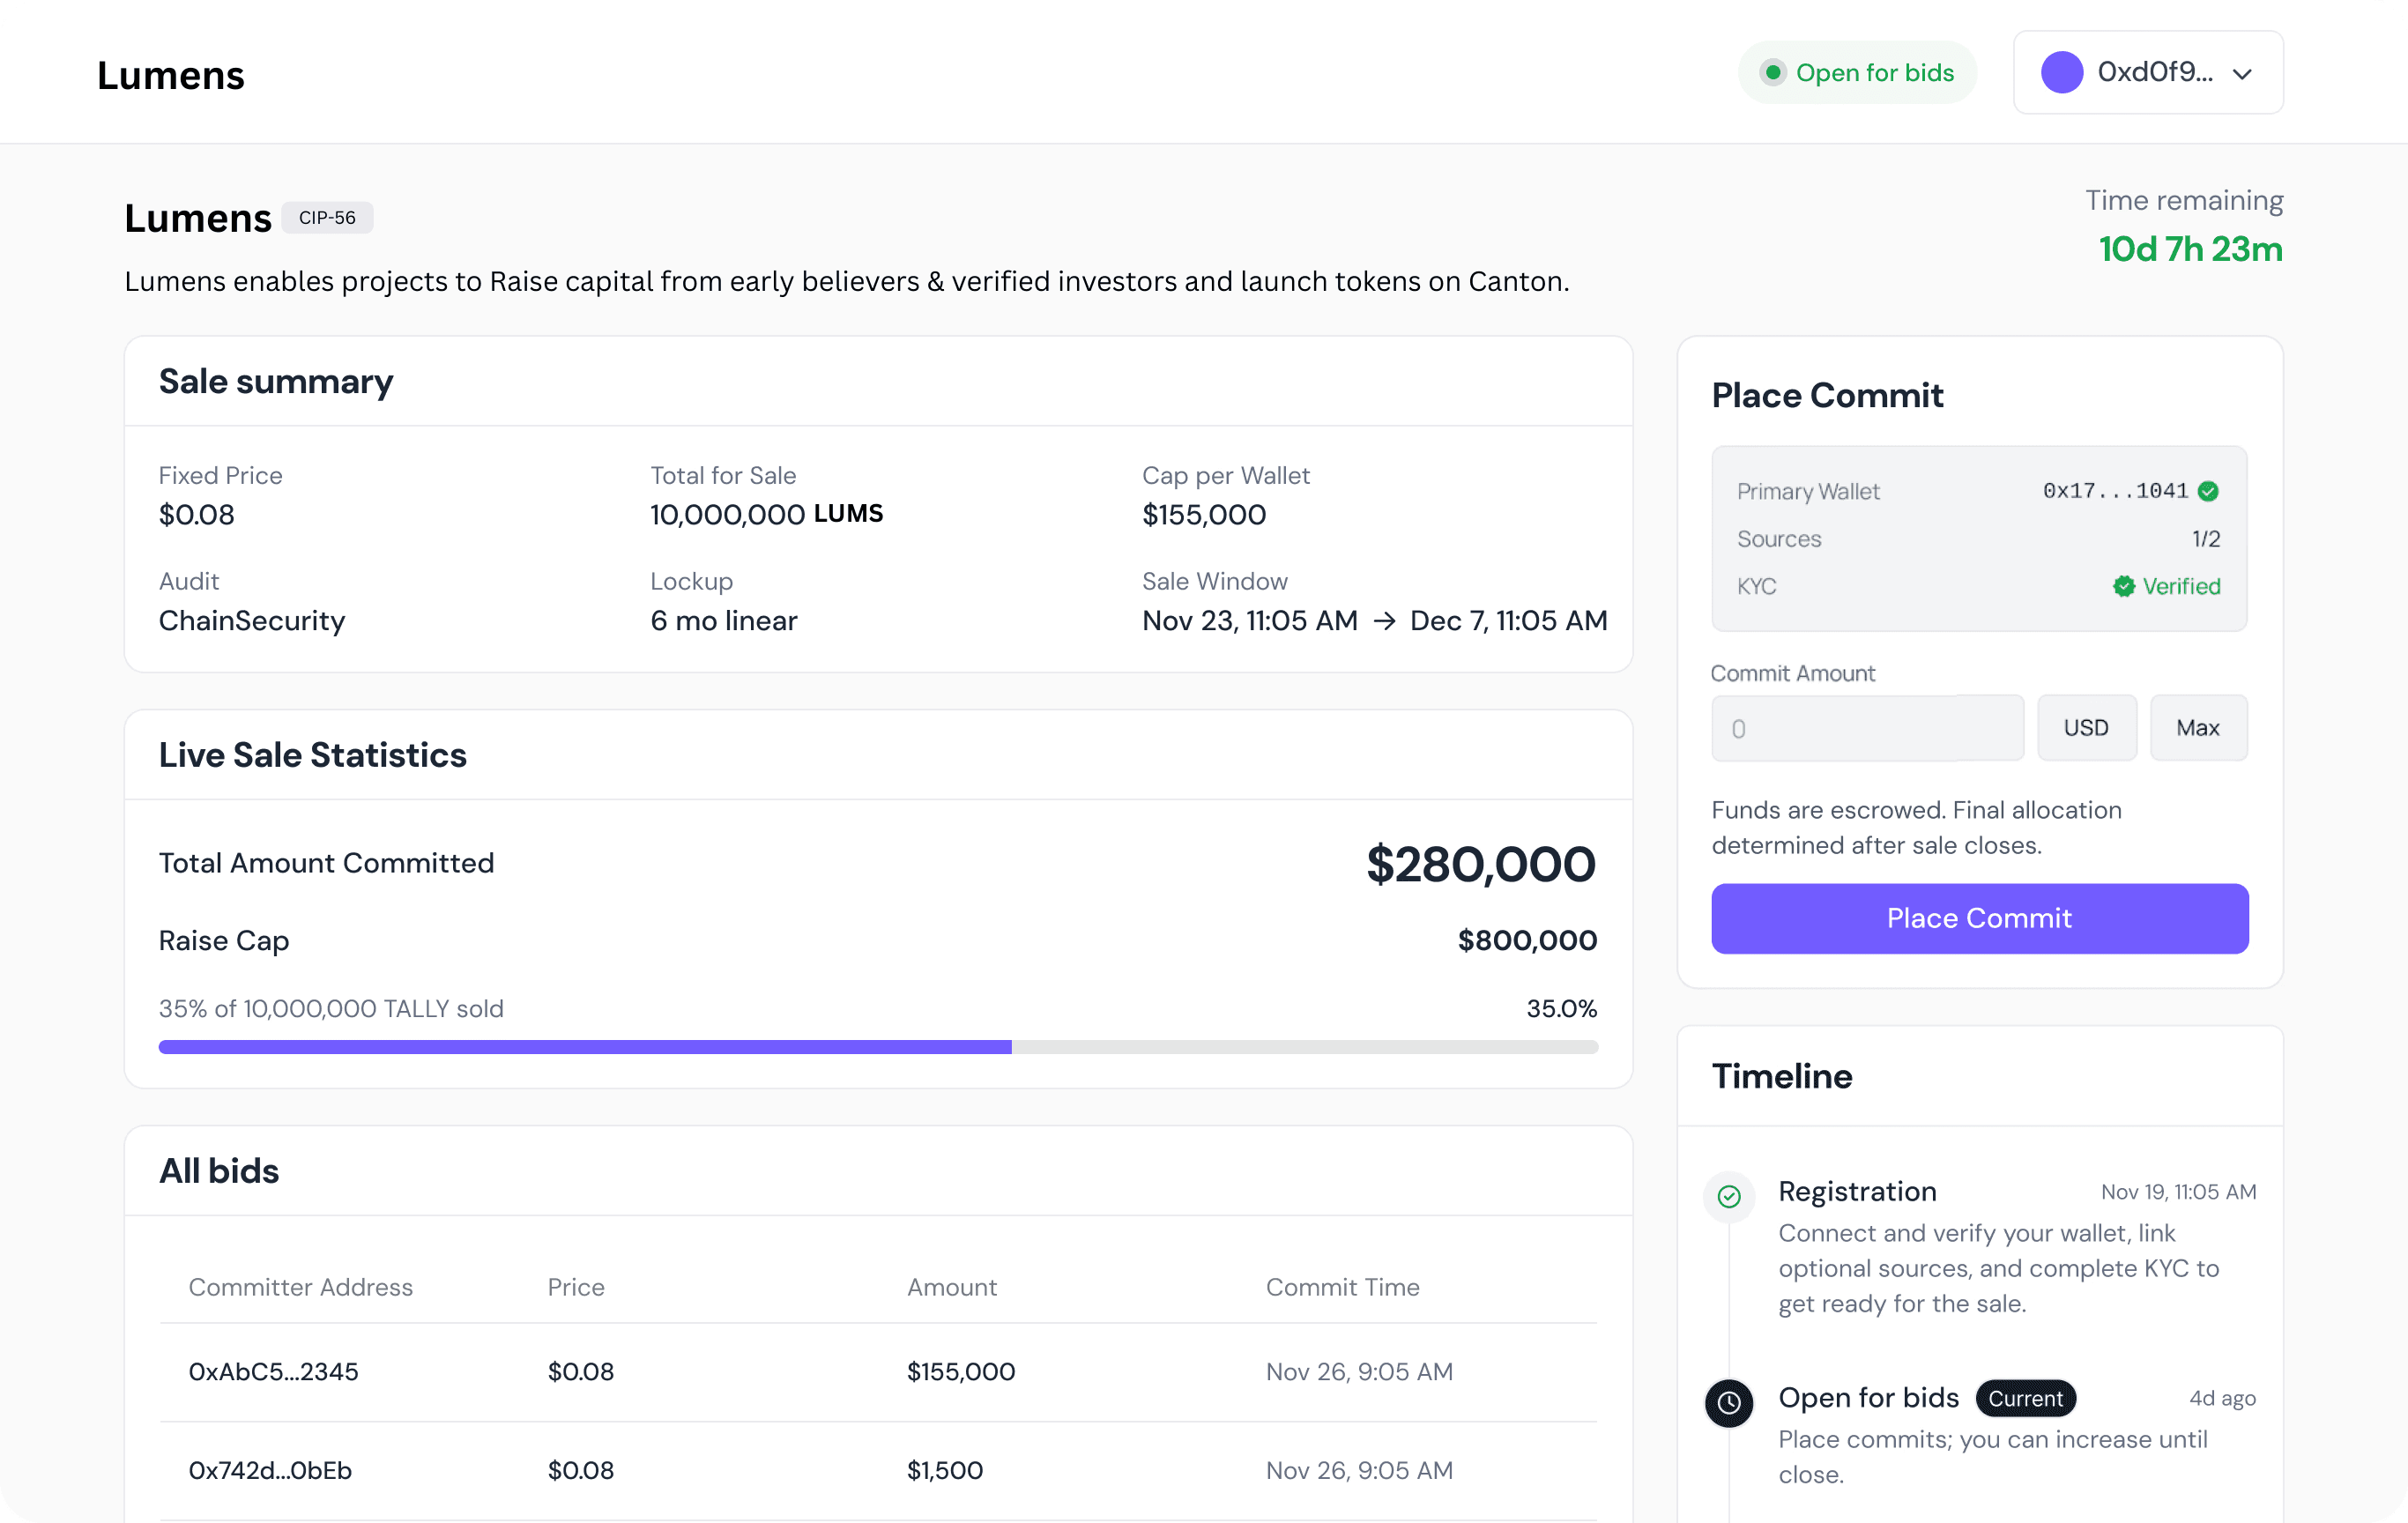
Task: Select the Live Sale Statistics section header
Action: 312,755
